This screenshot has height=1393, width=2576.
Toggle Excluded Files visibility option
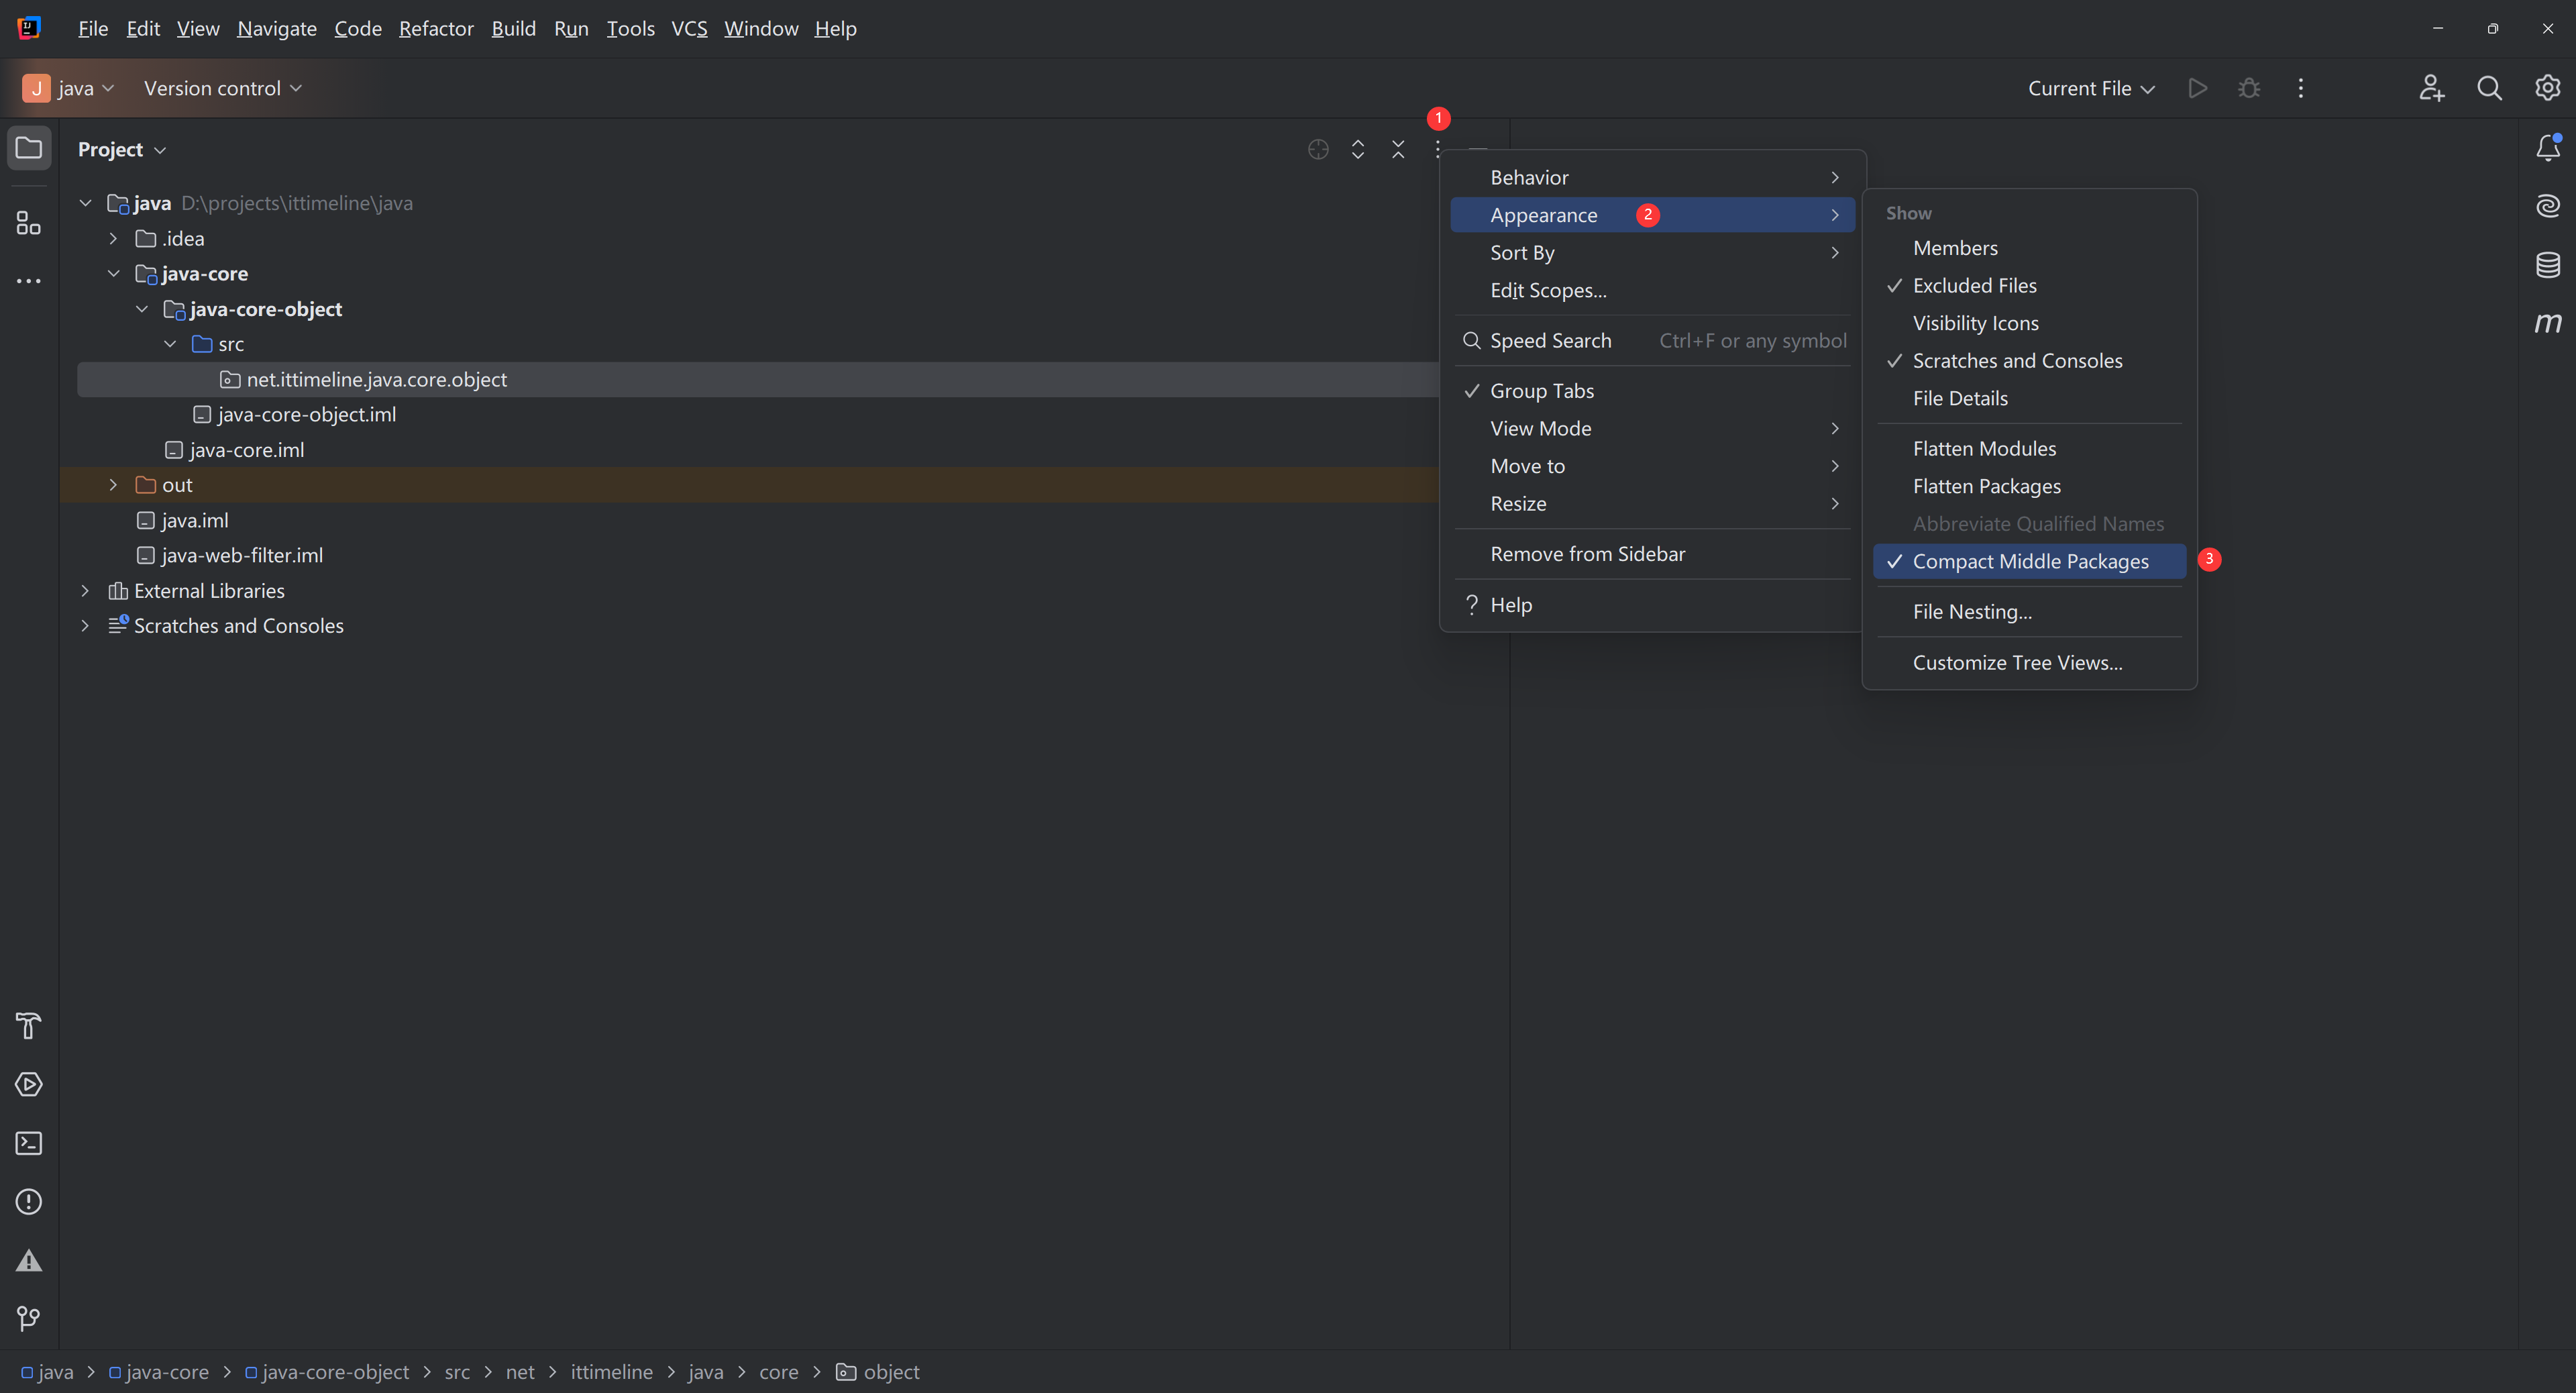1974,286
